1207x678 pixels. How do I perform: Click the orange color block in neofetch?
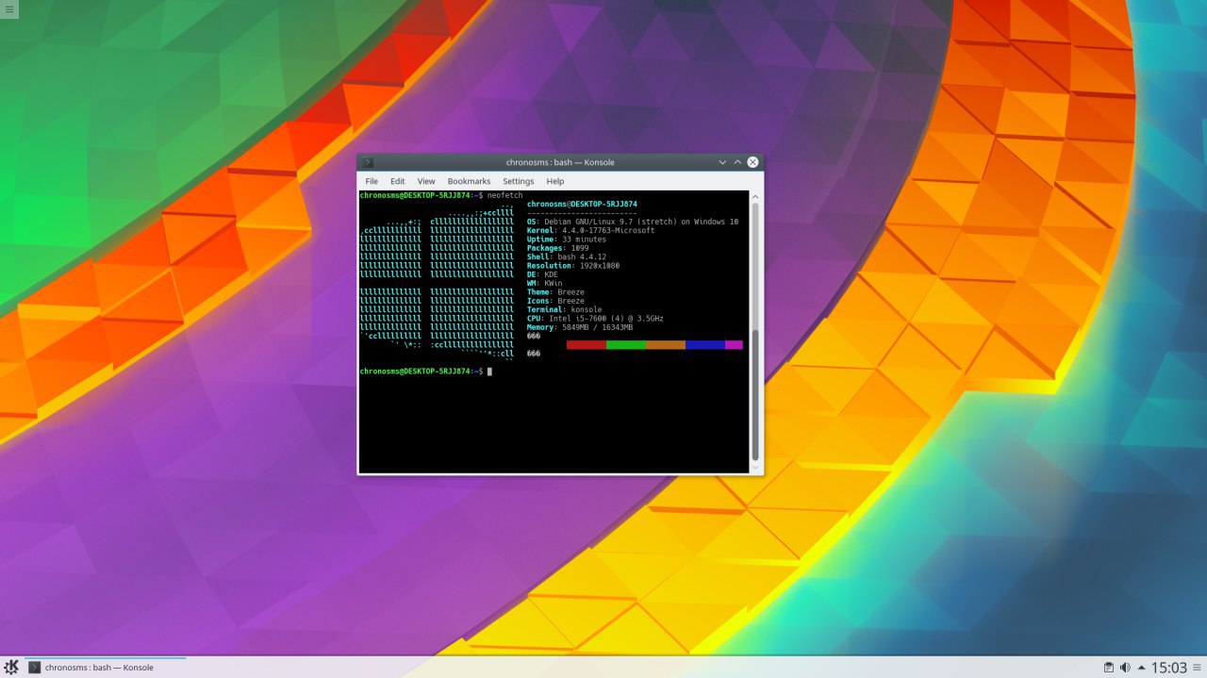click(666, 345)
